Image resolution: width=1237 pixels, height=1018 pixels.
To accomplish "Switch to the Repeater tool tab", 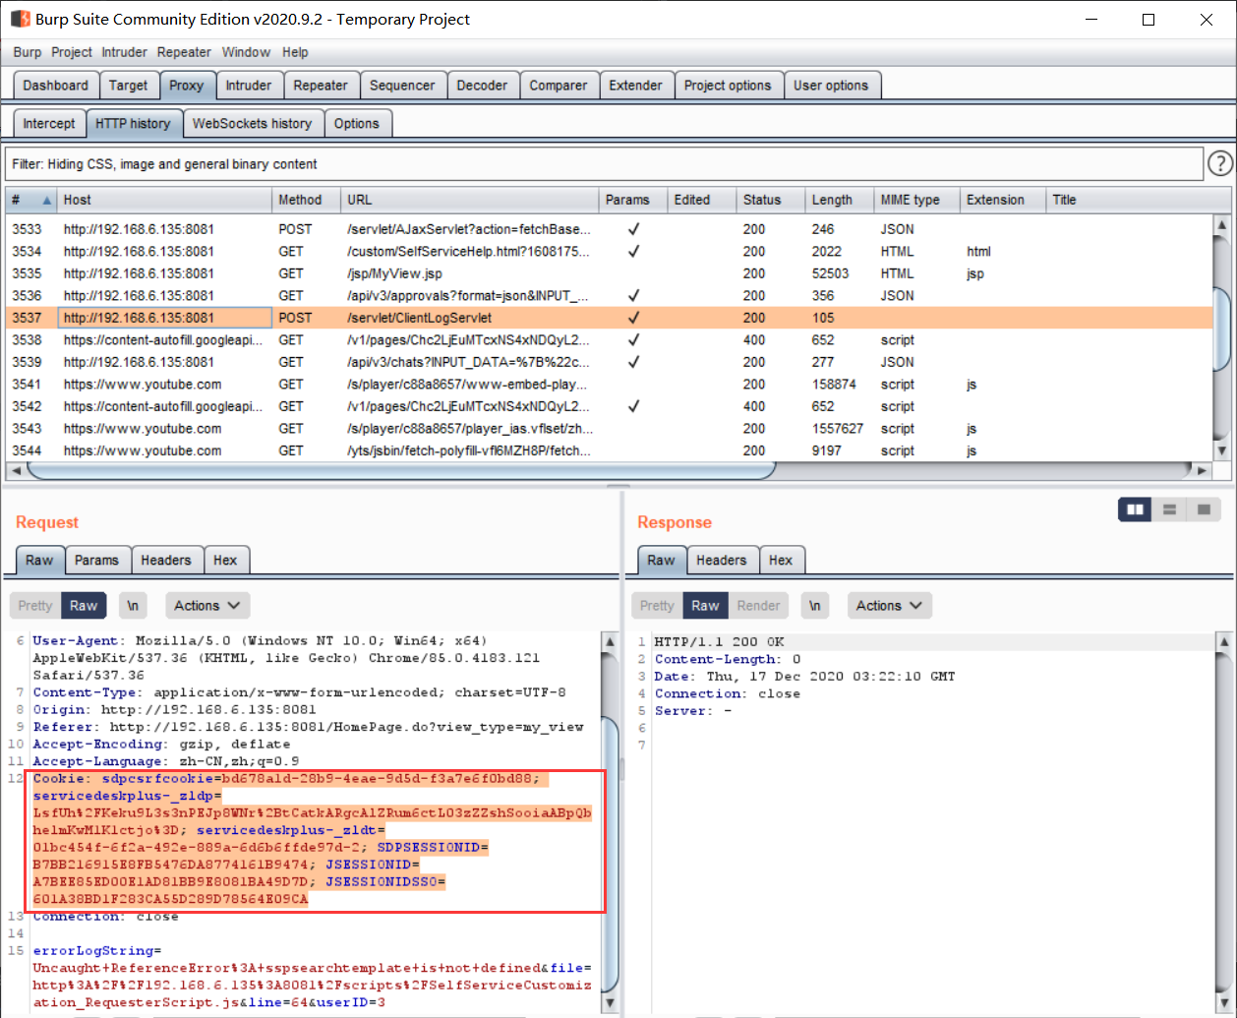I will pyautogui.click(x=321, y=86).
